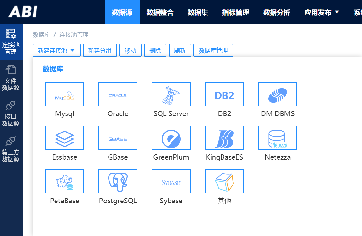Switch to the 数据源 tab

pos(122,12)
